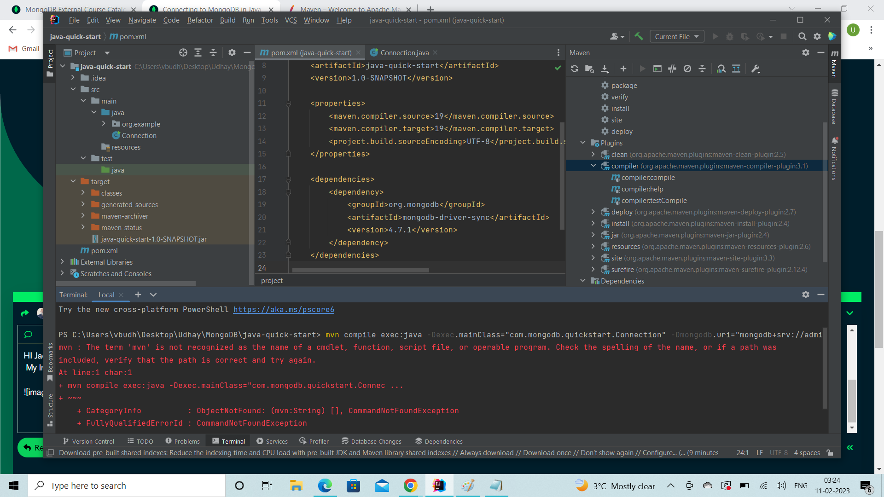Open the Problems tool window button

click(x=182, y=441)
